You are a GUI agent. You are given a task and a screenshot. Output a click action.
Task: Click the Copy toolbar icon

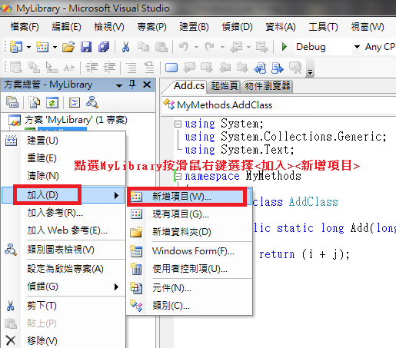click(143, 47)
